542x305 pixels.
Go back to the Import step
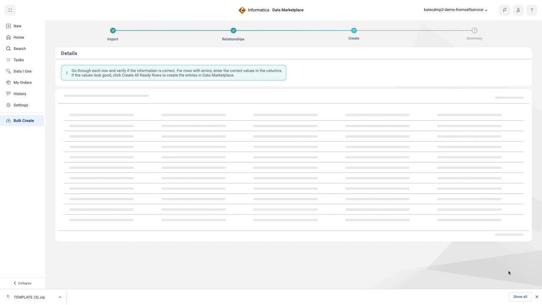[113, 30]
